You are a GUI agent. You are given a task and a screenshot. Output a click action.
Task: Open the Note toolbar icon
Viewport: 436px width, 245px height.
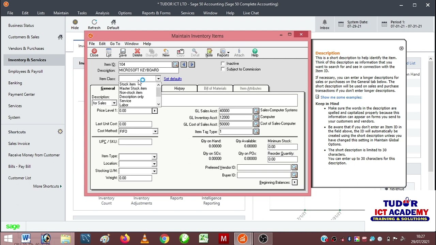pos(209,52)
